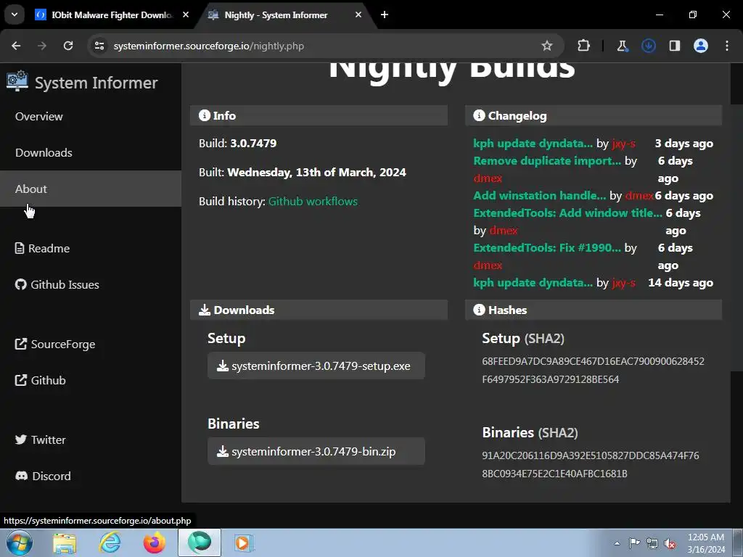The width and height of the screenshot is (743, 557).
Task: Open the 14 days ago kph update entry
Action: (x=533, y=283)
